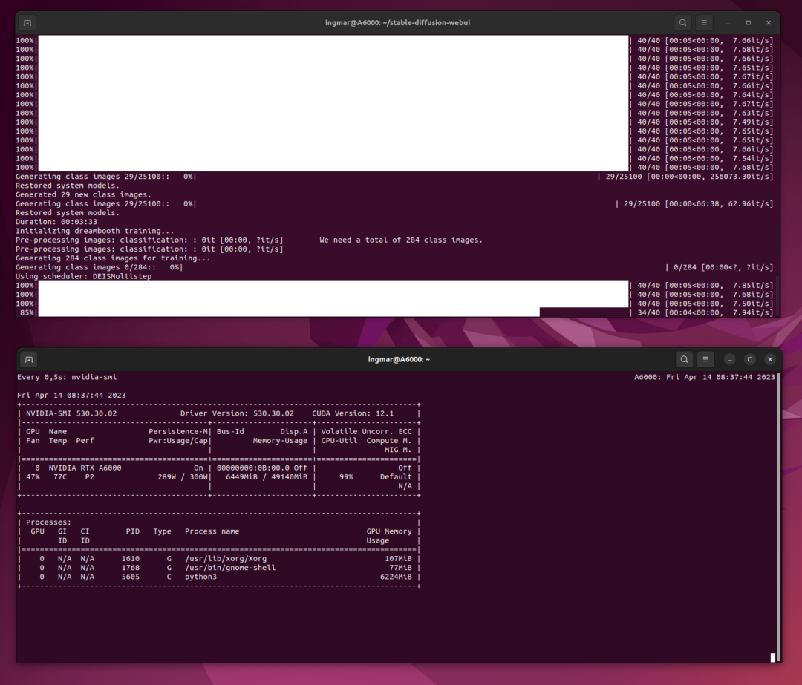Click the scrollbar of the stable-diffusion-webui terminal
The width and height of the screenshot is (802, 685).
tap(777, 297)
